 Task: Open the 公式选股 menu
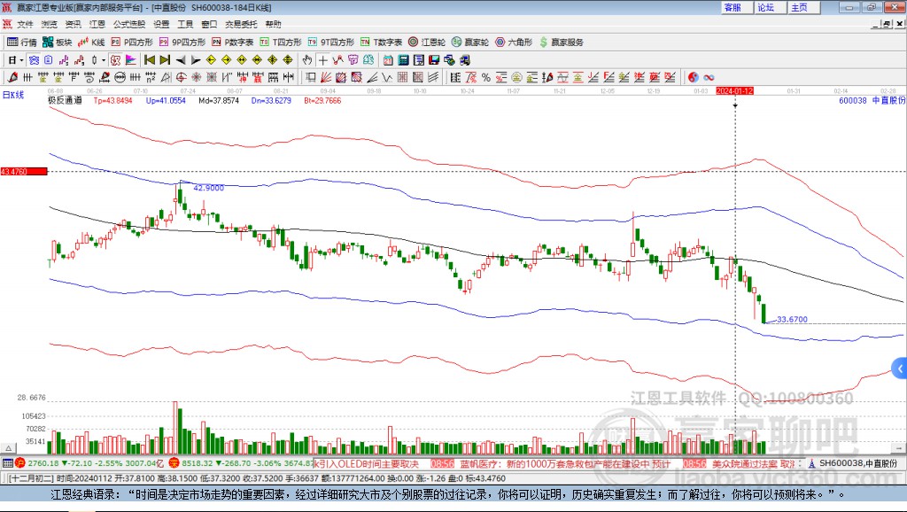[128, 24]
